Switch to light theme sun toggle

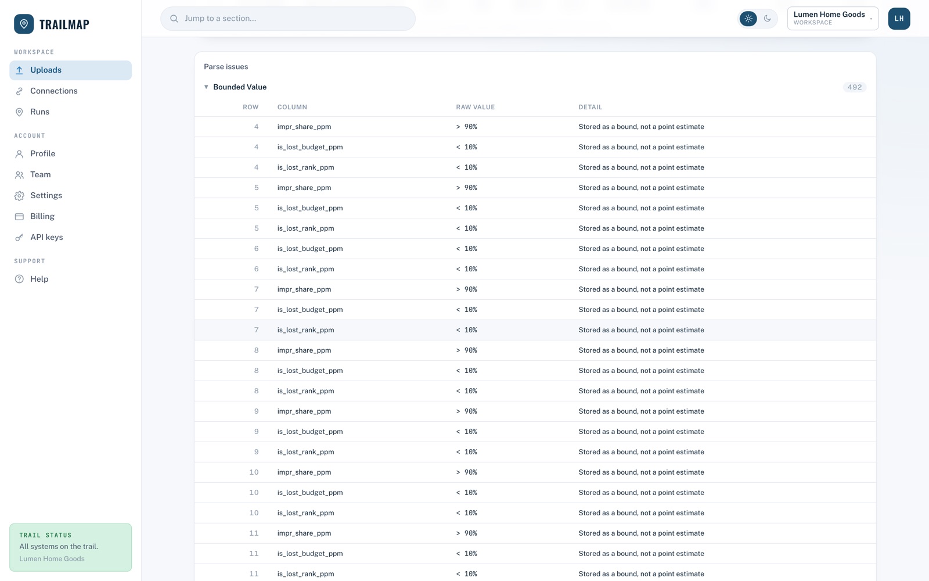pyautogui.click(x=748, y=19)
